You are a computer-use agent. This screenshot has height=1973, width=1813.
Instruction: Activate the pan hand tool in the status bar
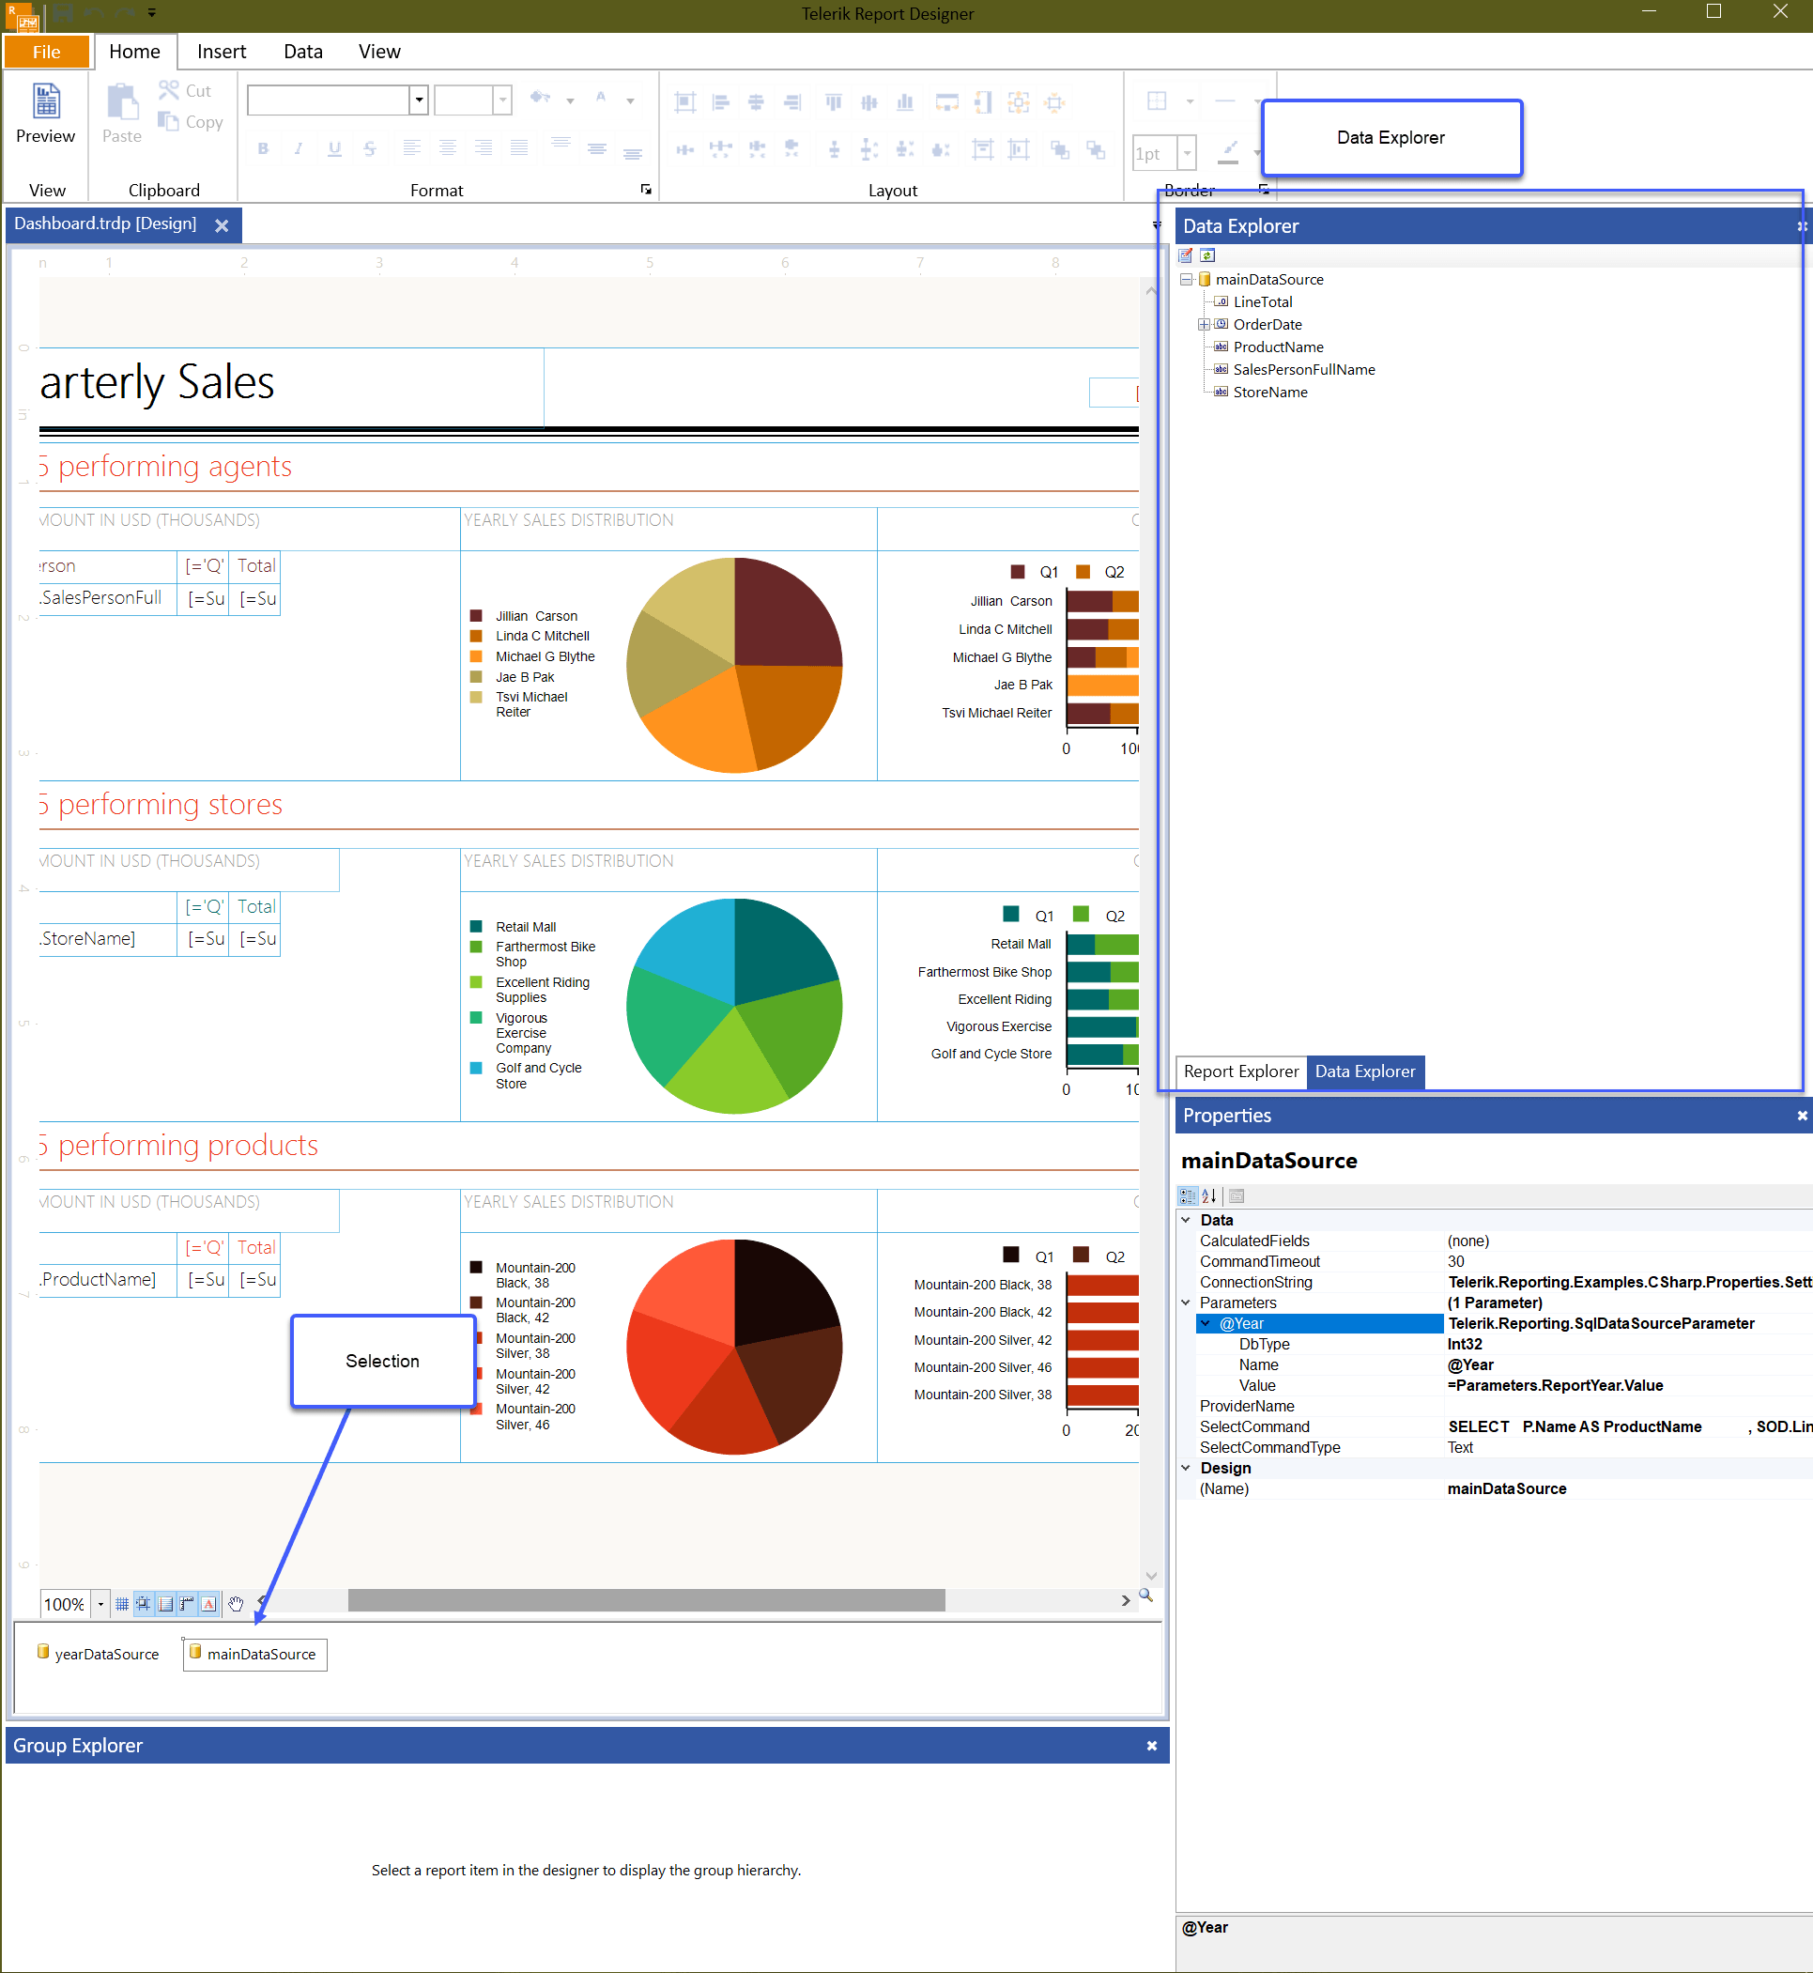click(x=236, y=1603)
